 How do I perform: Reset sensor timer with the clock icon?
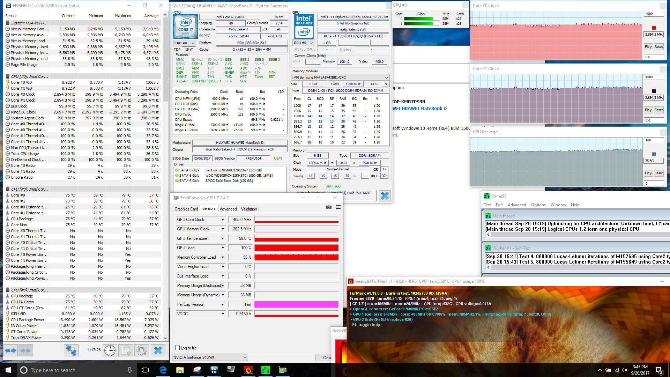[110, 350]
